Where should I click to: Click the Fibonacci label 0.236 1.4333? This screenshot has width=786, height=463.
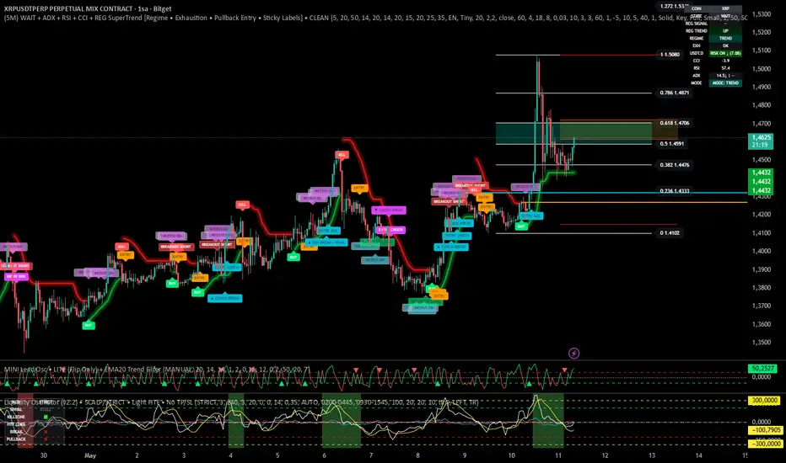(674, 191)
